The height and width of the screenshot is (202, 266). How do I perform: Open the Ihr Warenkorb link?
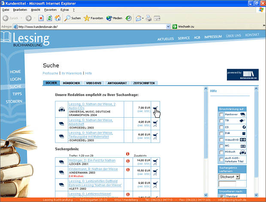pos(72,73)
